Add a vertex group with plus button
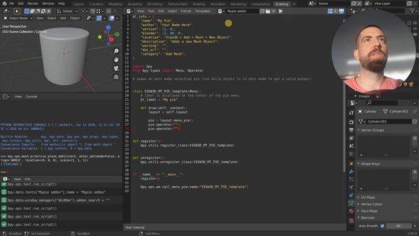Image resolution: width=419 pixels, height=236 pixels. [414, 138]
